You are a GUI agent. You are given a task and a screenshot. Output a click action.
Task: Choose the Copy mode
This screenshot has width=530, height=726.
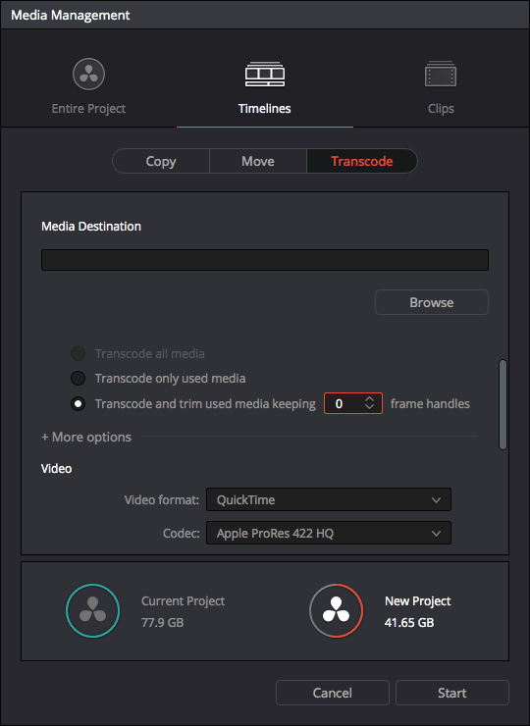(x=161, y=161)
